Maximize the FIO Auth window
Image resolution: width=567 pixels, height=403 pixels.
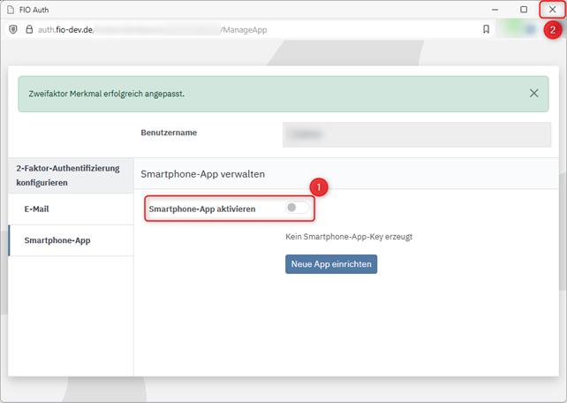coord(524,9)
